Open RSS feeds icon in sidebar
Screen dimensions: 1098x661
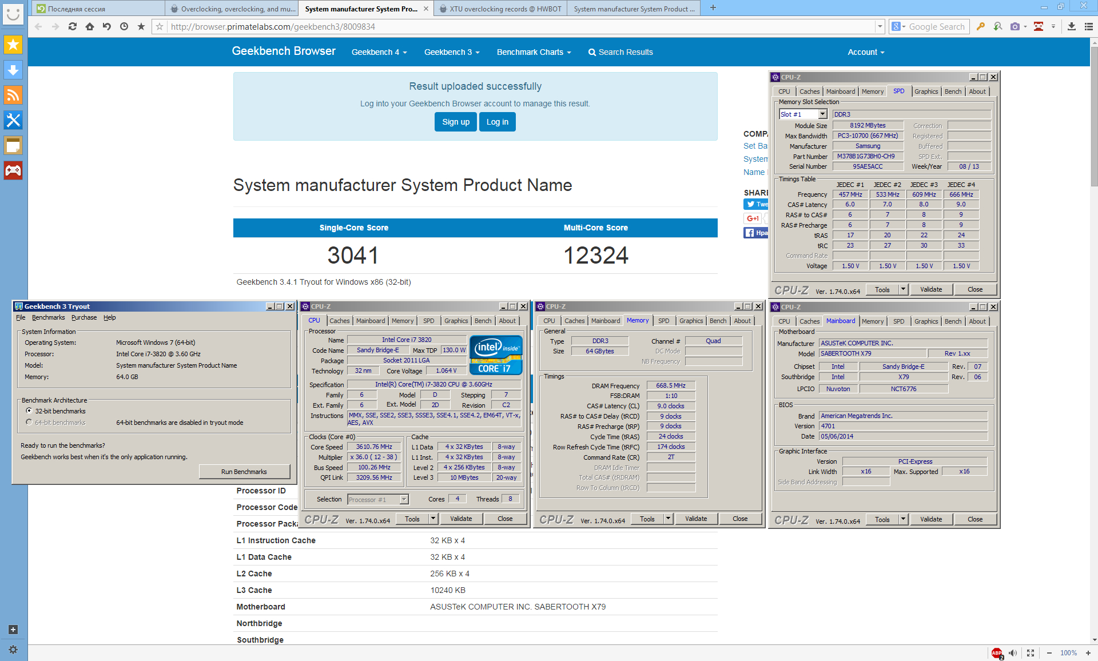click(13, 95)
